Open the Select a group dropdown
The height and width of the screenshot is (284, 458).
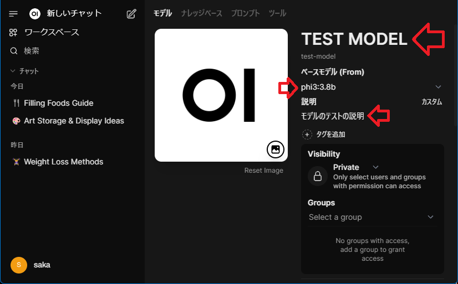point(372,217)
